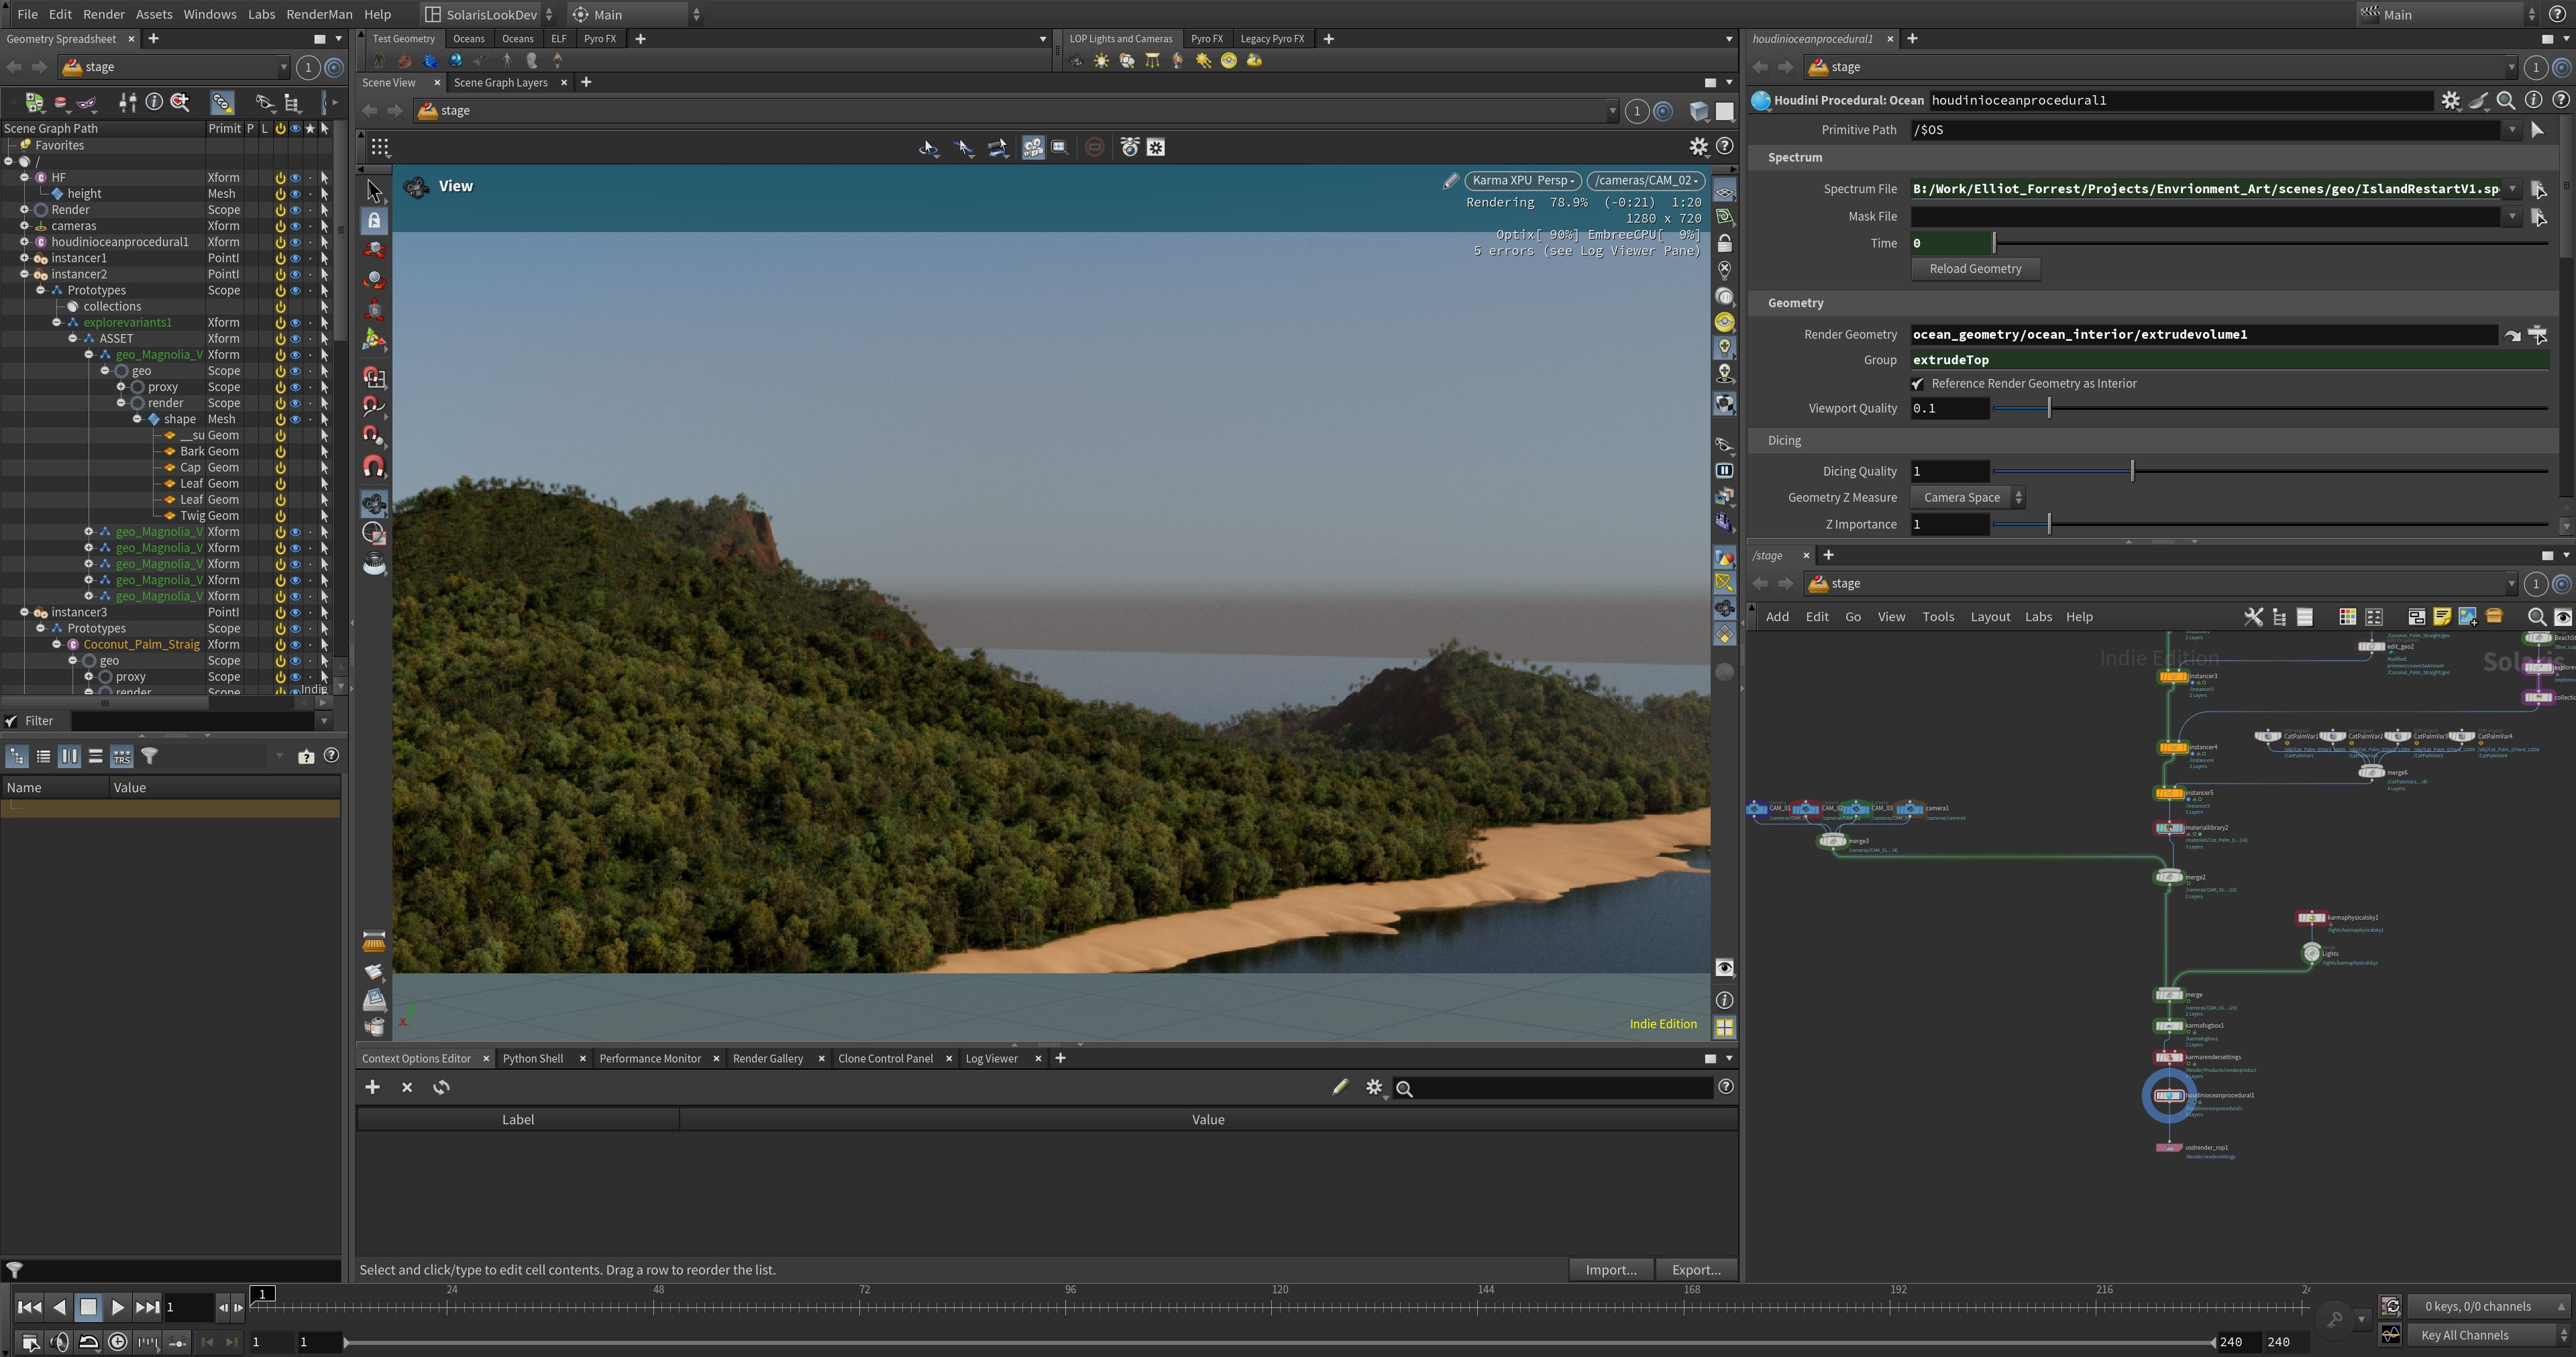
Task: Create a Point Light from the lights shelf
Action: pos(1102,61)
